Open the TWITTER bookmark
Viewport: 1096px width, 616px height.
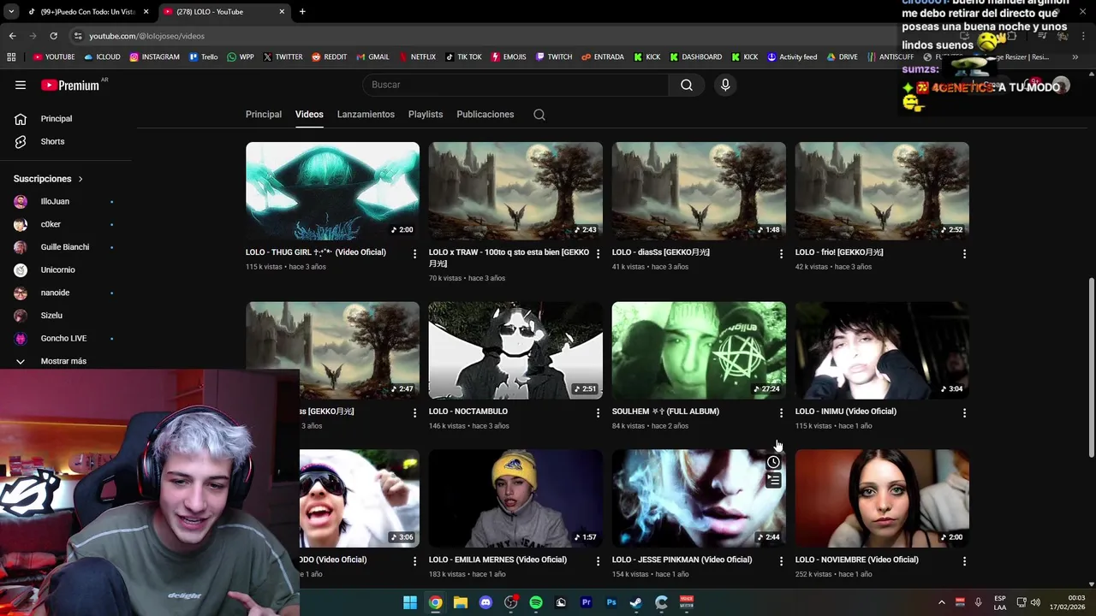pos(283,57)
